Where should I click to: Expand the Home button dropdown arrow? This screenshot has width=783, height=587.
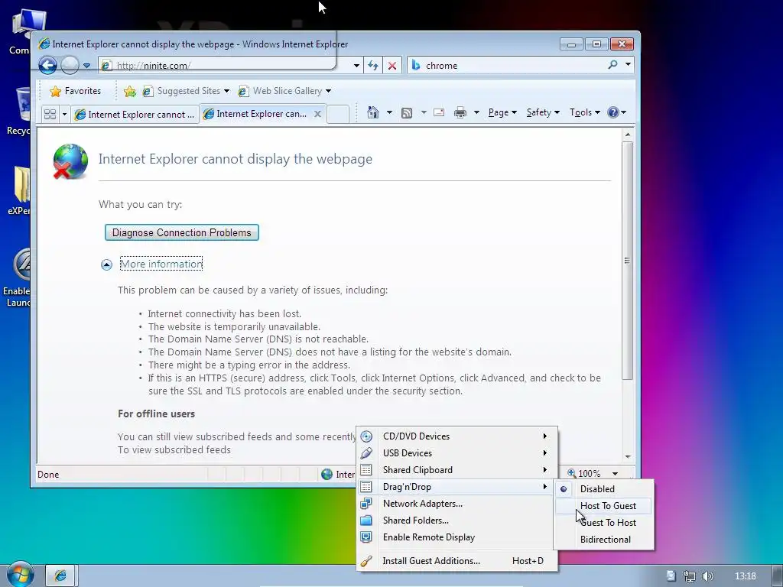tap(389, 112)
